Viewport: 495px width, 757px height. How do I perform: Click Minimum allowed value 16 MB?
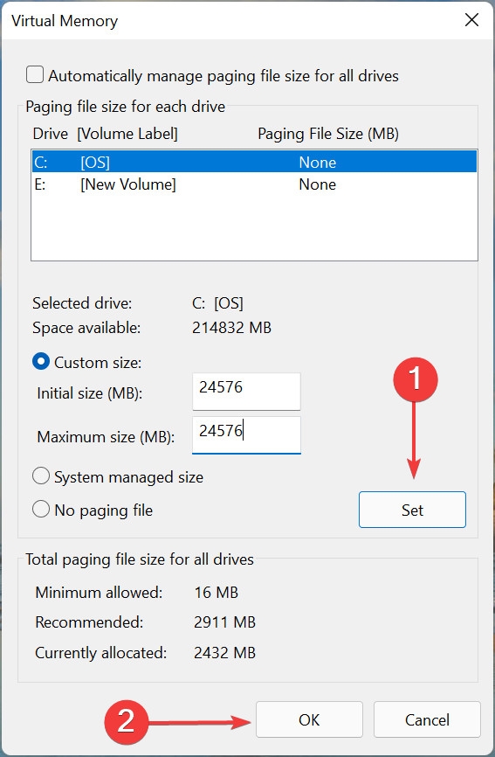click(217, 593)
